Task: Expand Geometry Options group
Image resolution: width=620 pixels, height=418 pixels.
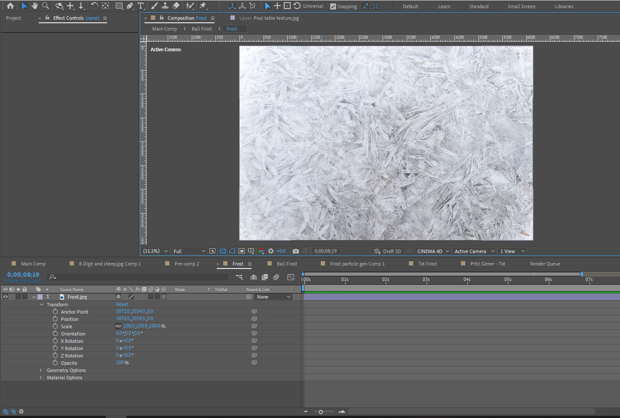Action: click(x=41, y=370)
